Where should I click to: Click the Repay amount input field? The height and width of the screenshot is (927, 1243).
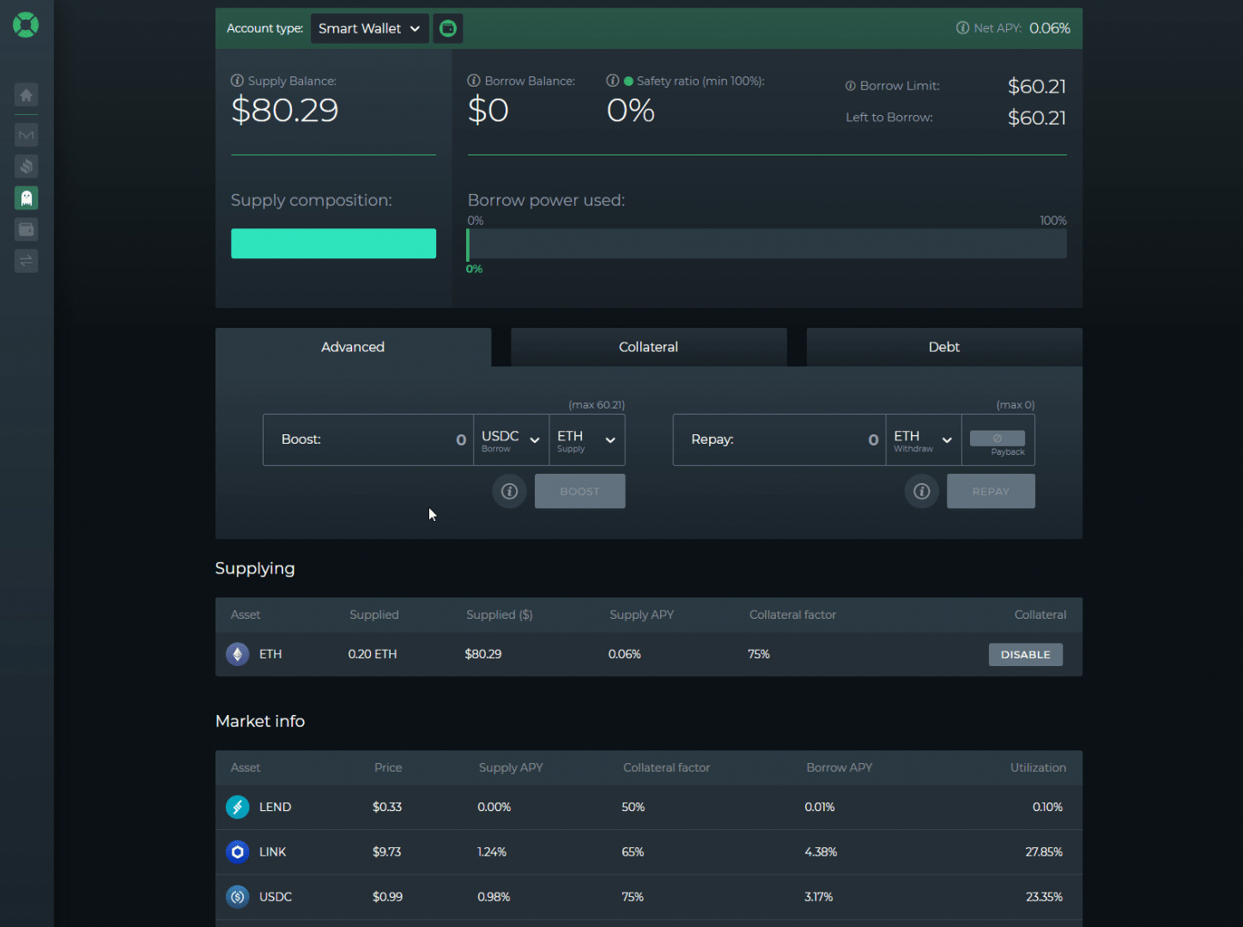tap(779, 440)
